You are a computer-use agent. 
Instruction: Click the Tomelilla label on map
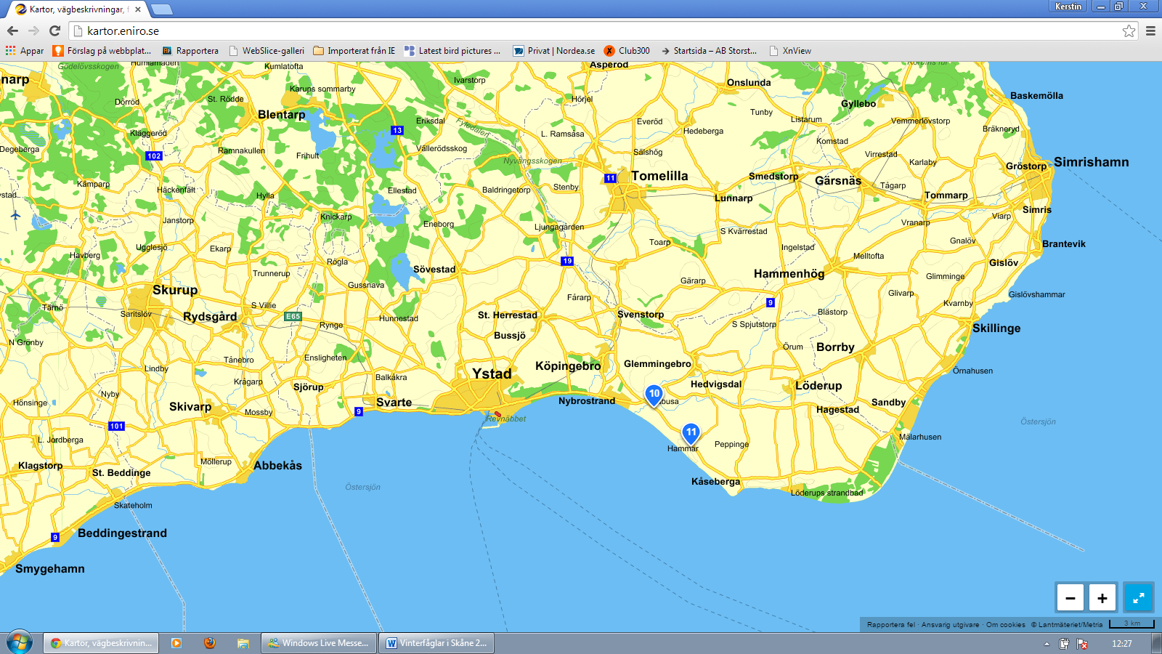pyautogui.click(x=659, y=176)
